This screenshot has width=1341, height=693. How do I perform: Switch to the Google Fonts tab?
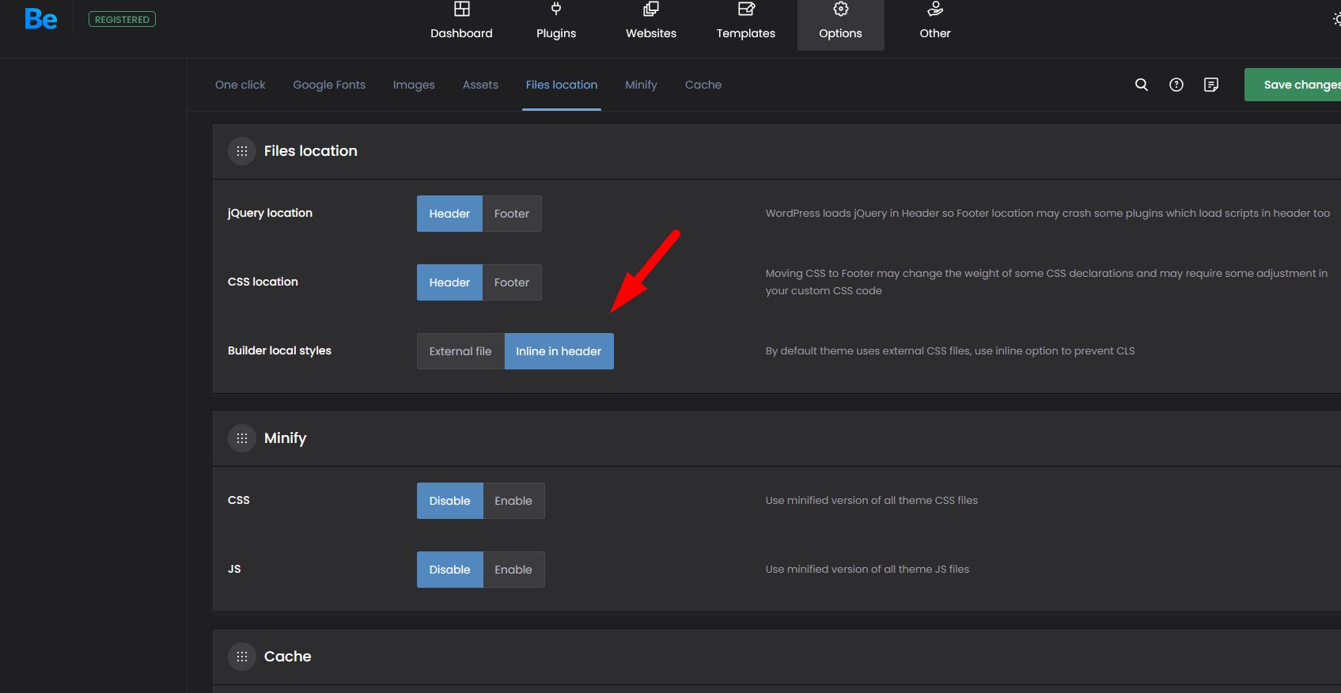click(329, 85)
